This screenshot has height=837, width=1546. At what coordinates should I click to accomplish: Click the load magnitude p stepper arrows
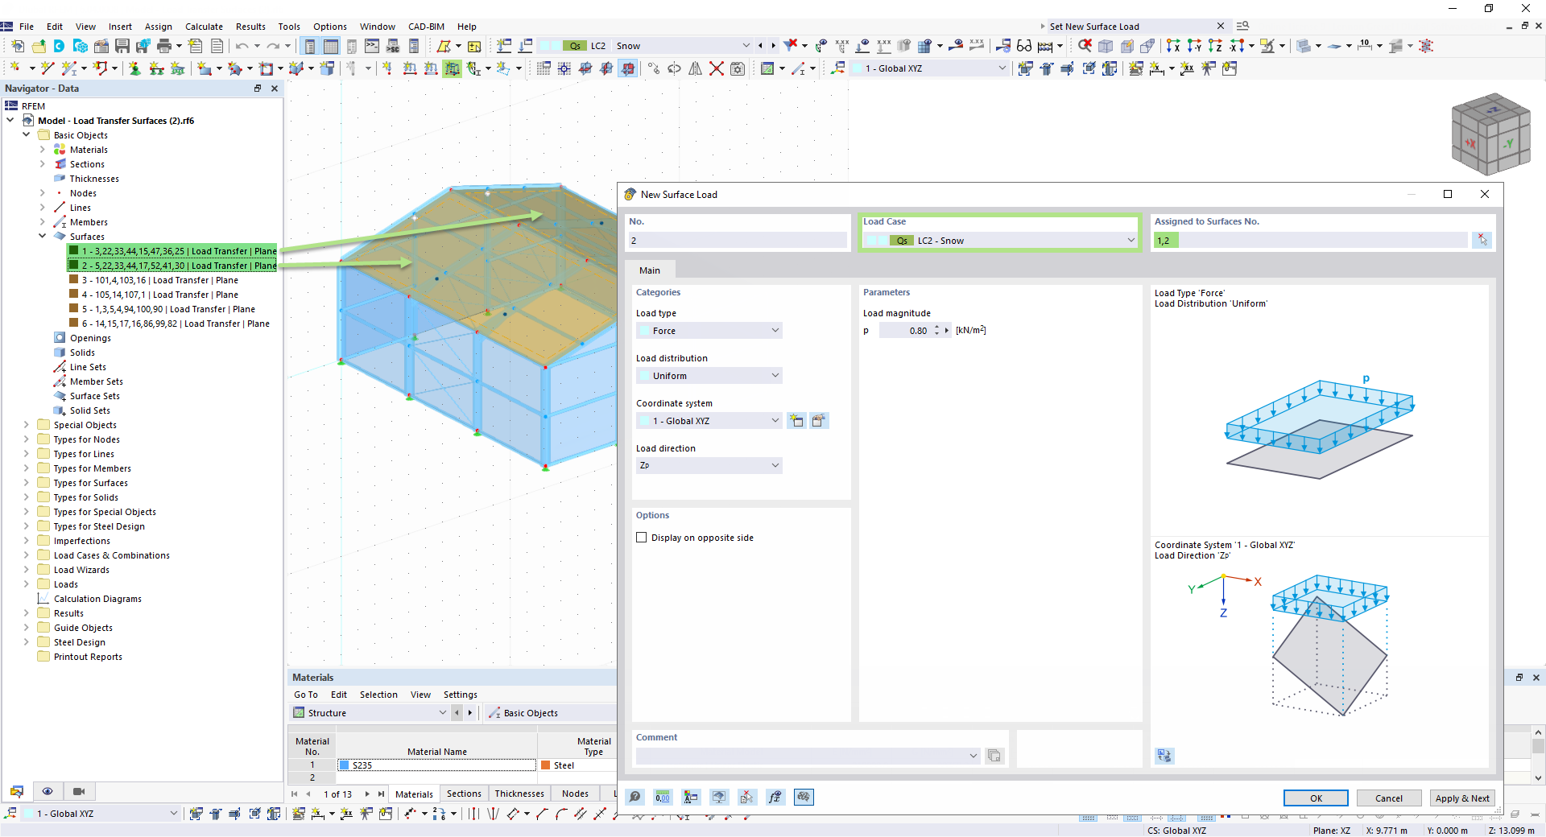[x=936, y=331]
